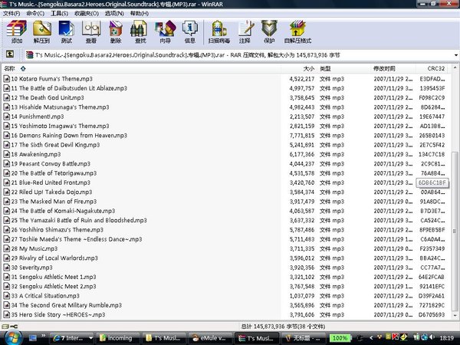Click the file list scroll up arrow
460x345 pixels.
click(x=455, y=67)
